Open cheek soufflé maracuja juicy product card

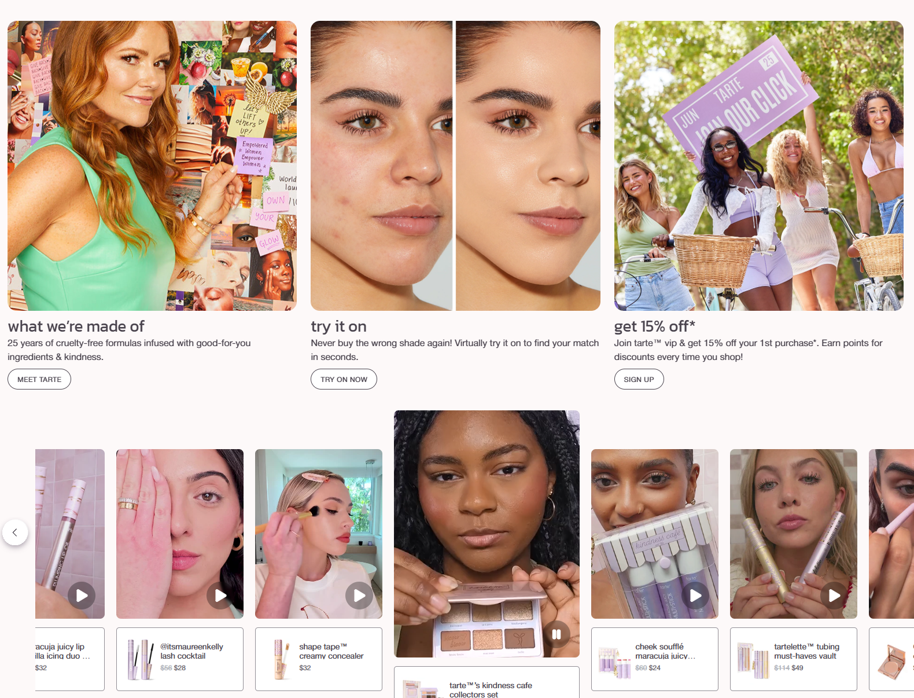pos(655,659)
